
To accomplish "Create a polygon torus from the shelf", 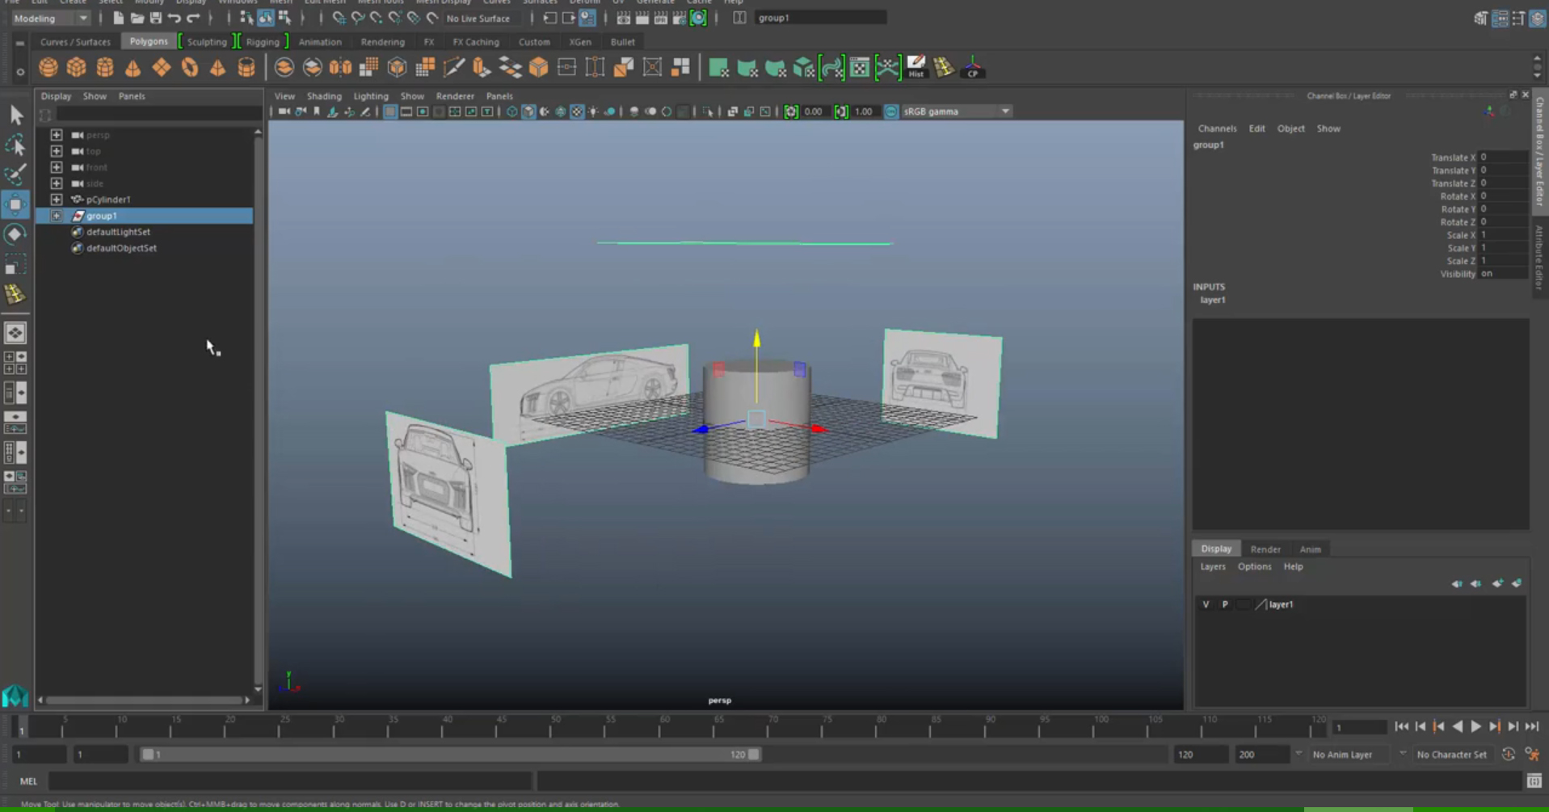I will 190,68.
